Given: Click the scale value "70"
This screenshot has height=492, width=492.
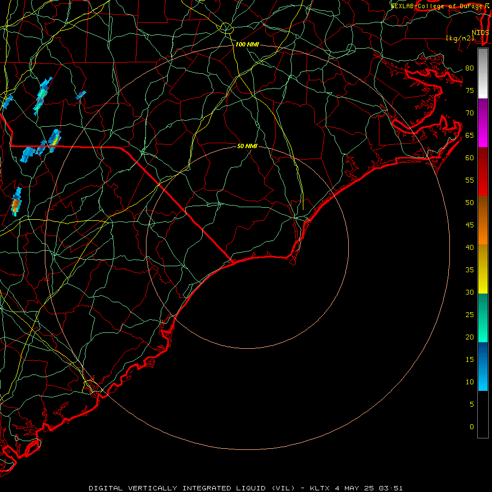Looking at the screenshot, I should coord(470,113).
